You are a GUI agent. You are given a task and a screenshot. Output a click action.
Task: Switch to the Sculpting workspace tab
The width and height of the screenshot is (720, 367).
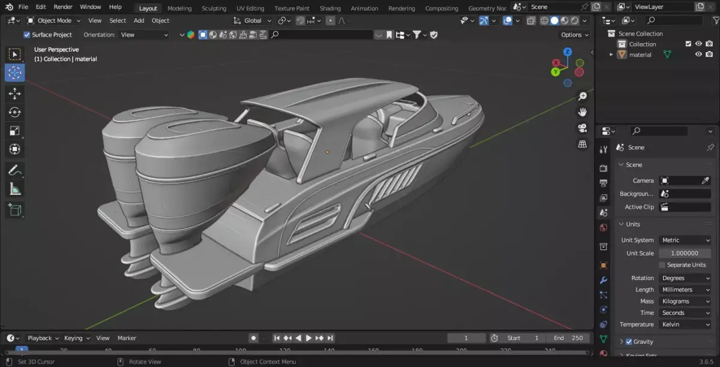(x=214, y=8)
